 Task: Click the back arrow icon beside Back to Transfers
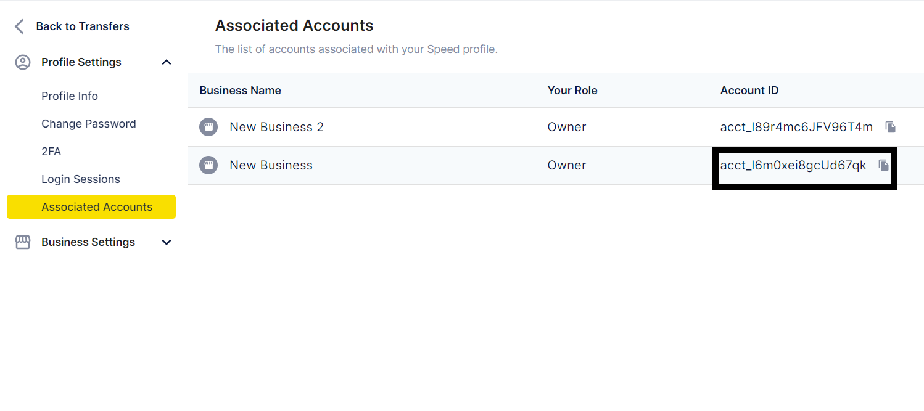point(20,26)
